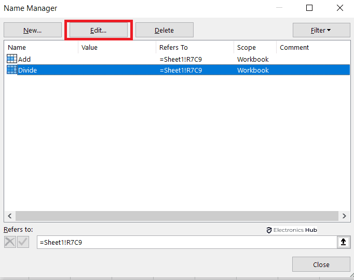Click the horizontal scrollbar left arrow

tap(10, 216)
